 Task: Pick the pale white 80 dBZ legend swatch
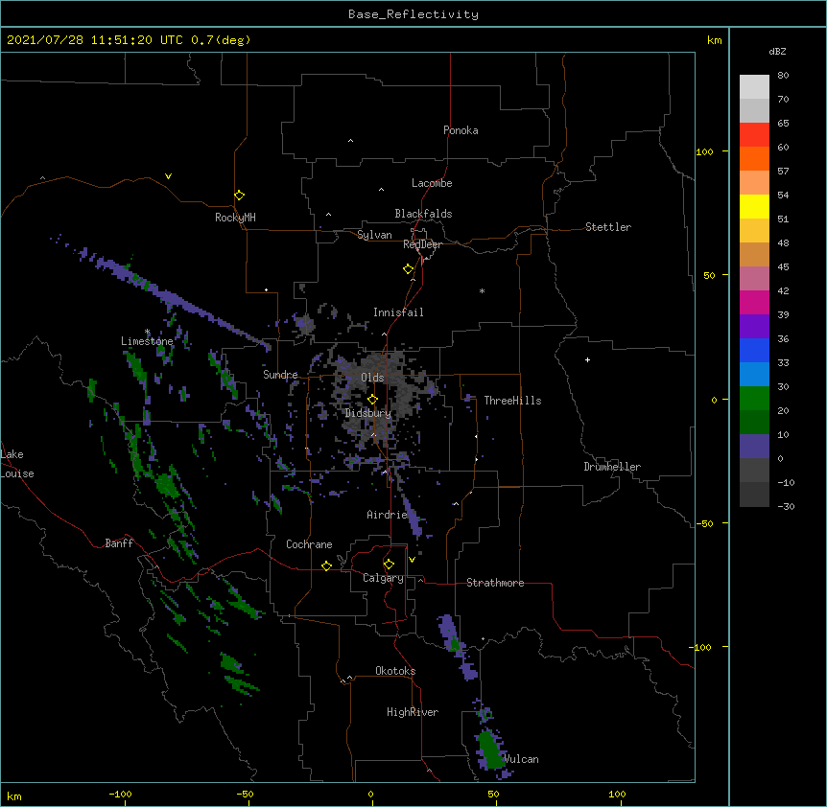[x=754, y=87]
